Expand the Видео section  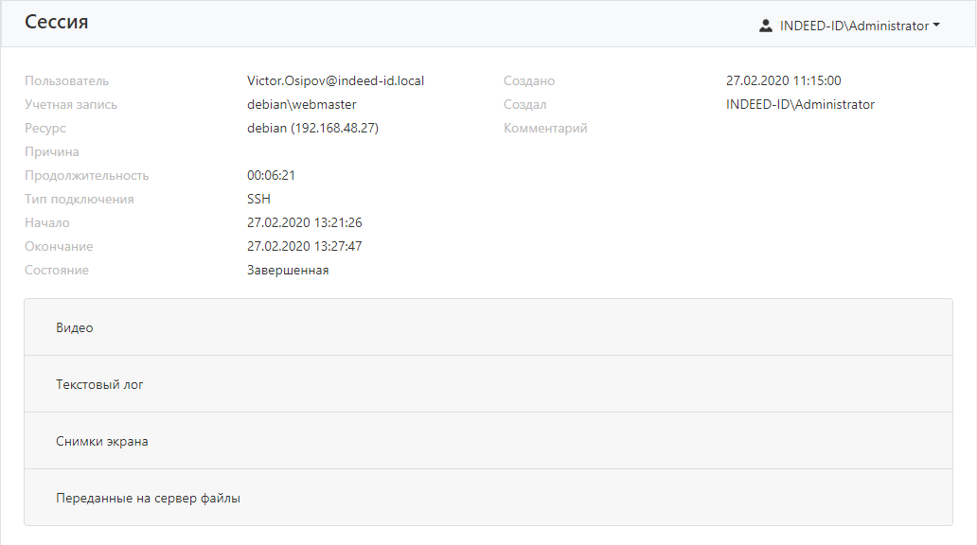click(488, 327)
